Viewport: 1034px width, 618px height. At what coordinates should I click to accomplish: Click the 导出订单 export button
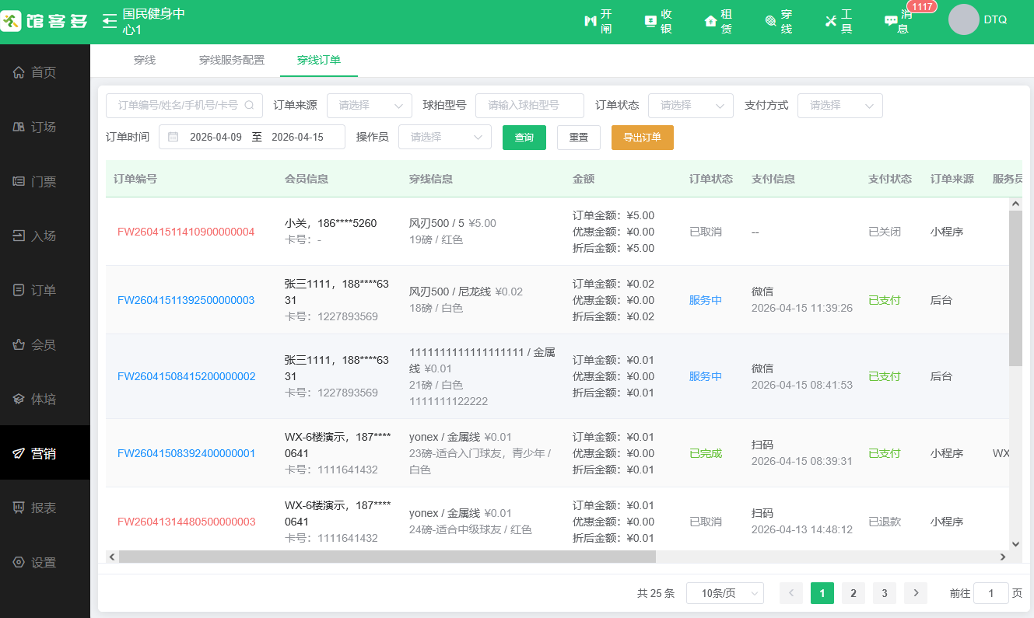[642, 137]
